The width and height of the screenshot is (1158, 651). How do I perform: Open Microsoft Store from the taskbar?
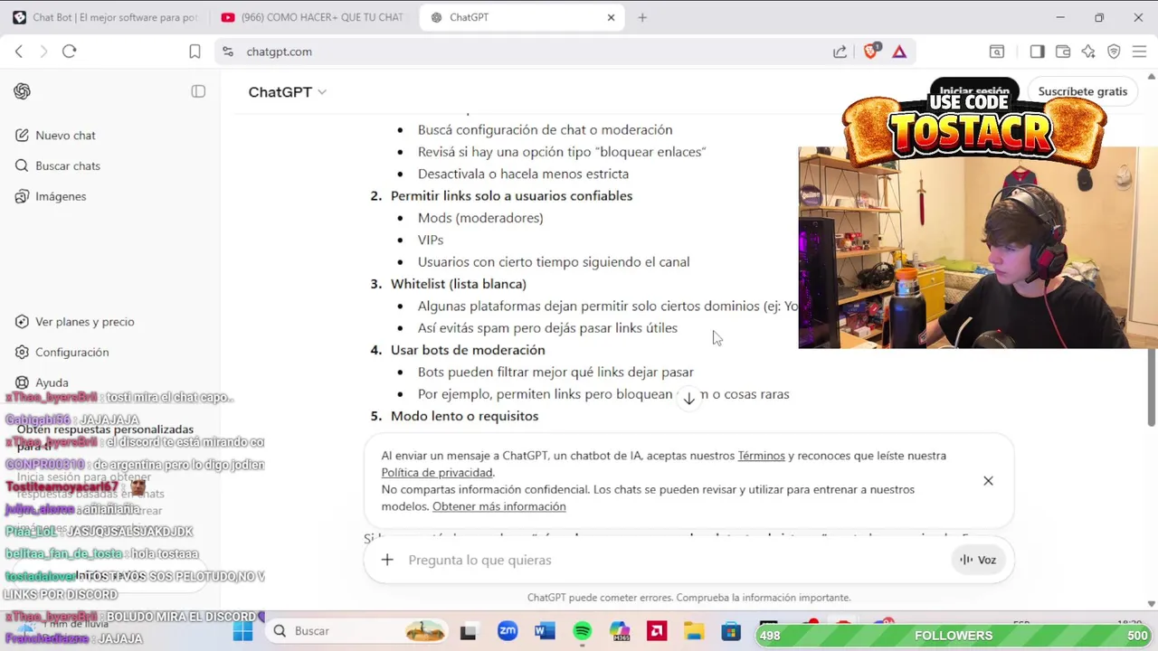pos(731,631)
